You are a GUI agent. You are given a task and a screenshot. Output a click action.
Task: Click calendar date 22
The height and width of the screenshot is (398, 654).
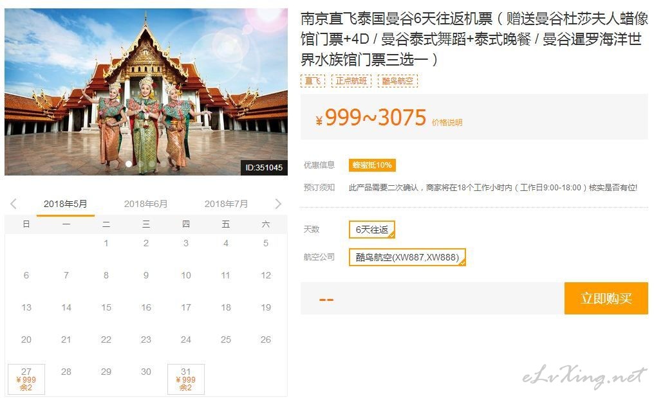(106, 339)
